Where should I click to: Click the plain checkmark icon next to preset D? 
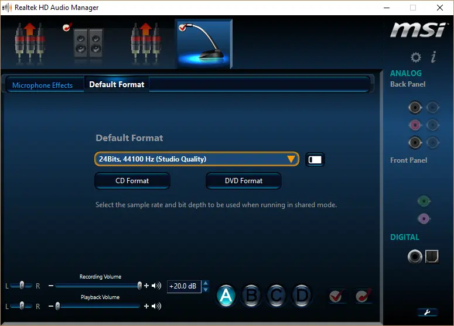(336, 296)
